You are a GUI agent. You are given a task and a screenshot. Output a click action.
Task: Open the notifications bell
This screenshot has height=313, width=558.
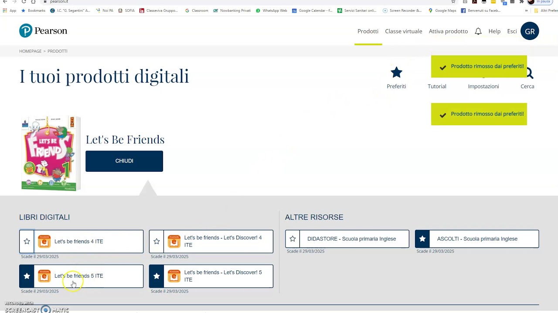point(478,31)
